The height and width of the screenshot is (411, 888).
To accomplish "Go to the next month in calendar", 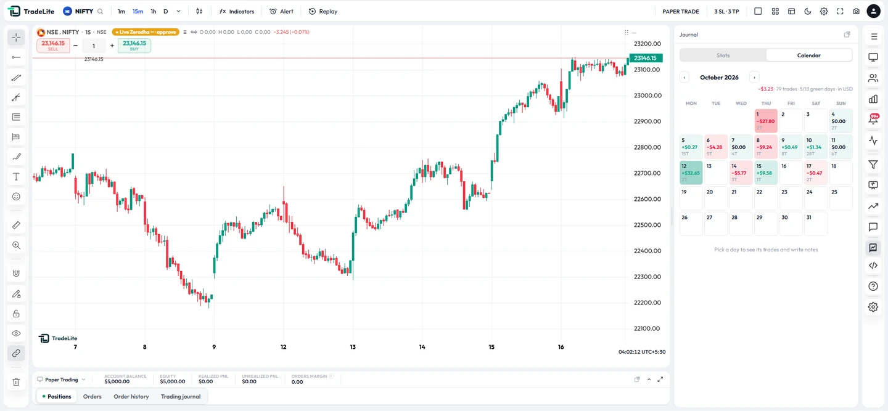I will [x=754, y=77].
